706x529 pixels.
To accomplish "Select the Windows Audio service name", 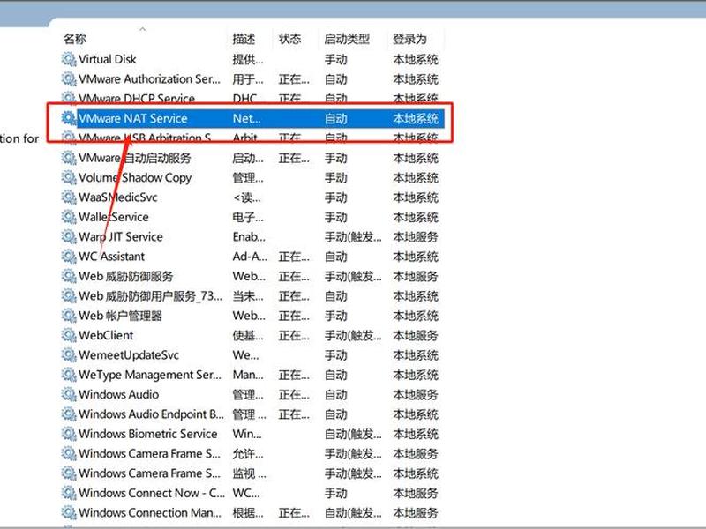I will [x=119, y=394].
